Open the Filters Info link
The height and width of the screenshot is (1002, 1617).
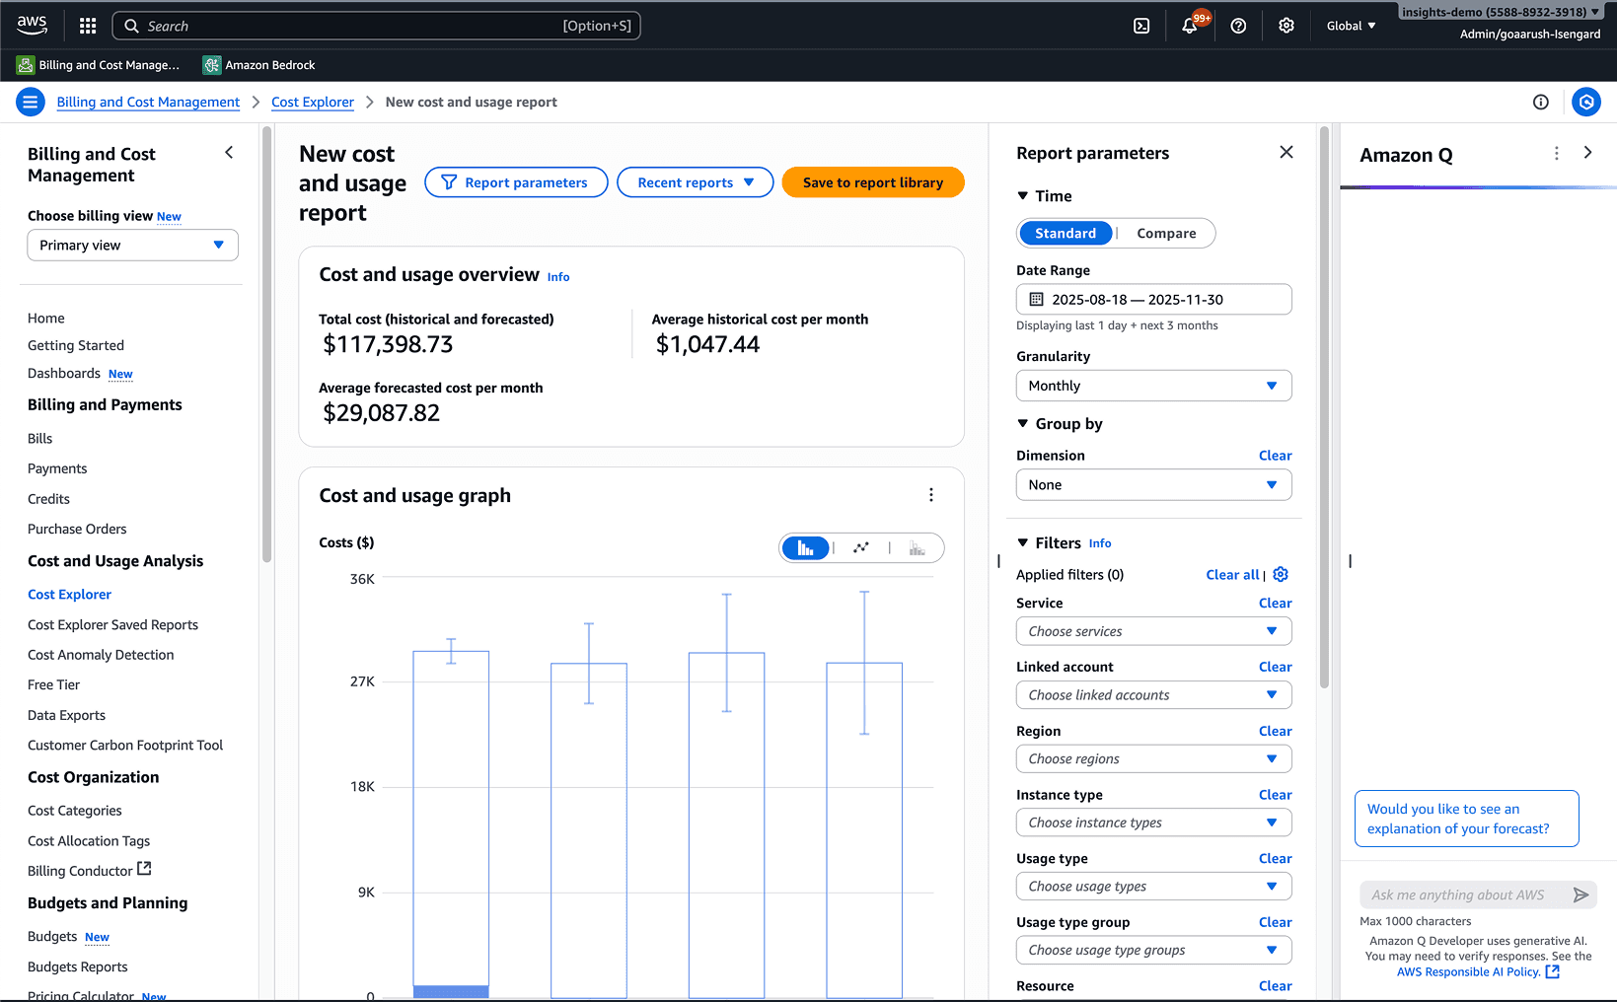tap(1100, 543)
